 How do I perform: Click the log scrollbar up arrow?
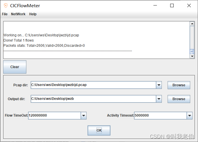[192, 24]
